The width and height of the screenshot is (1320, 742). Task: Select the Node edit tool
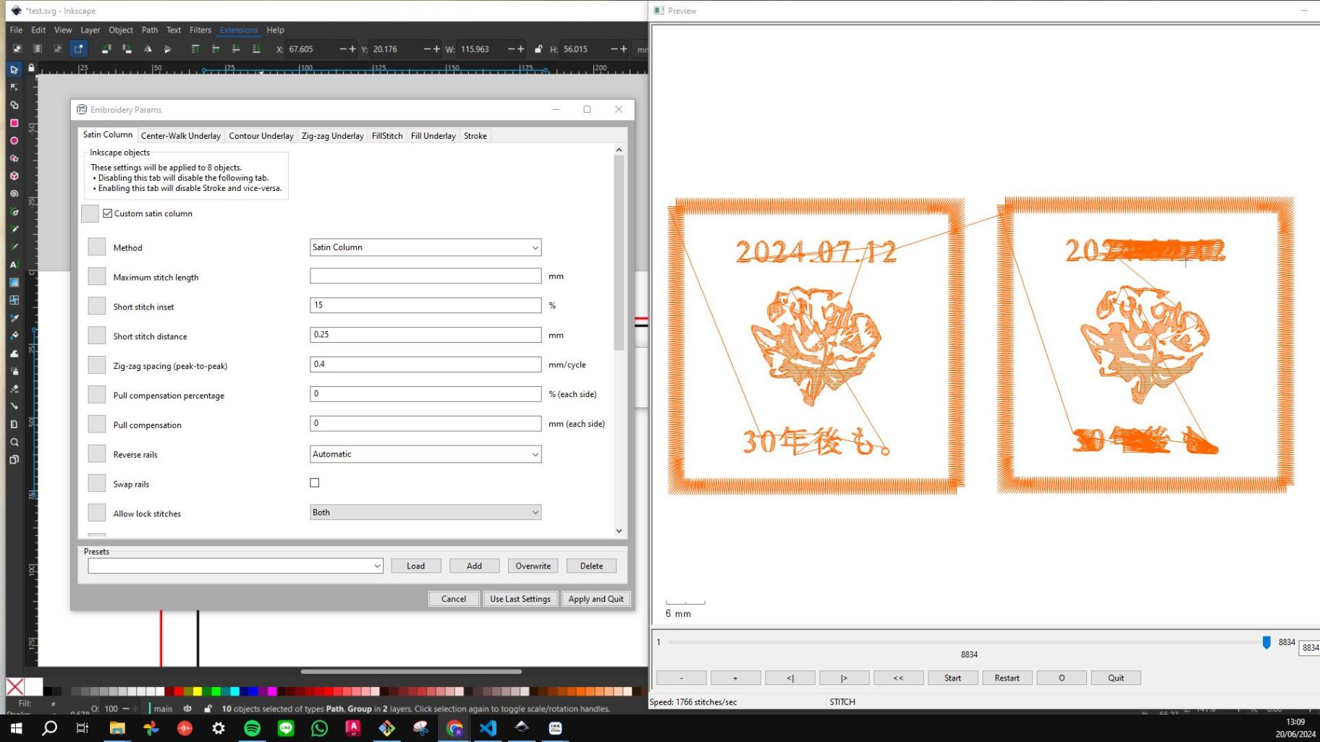click(14, 88)
